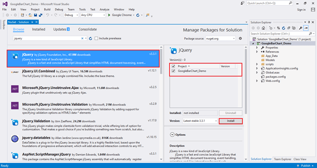317x168 pixels.
Task: Open the Debug menu
Action: coord(59,10)
